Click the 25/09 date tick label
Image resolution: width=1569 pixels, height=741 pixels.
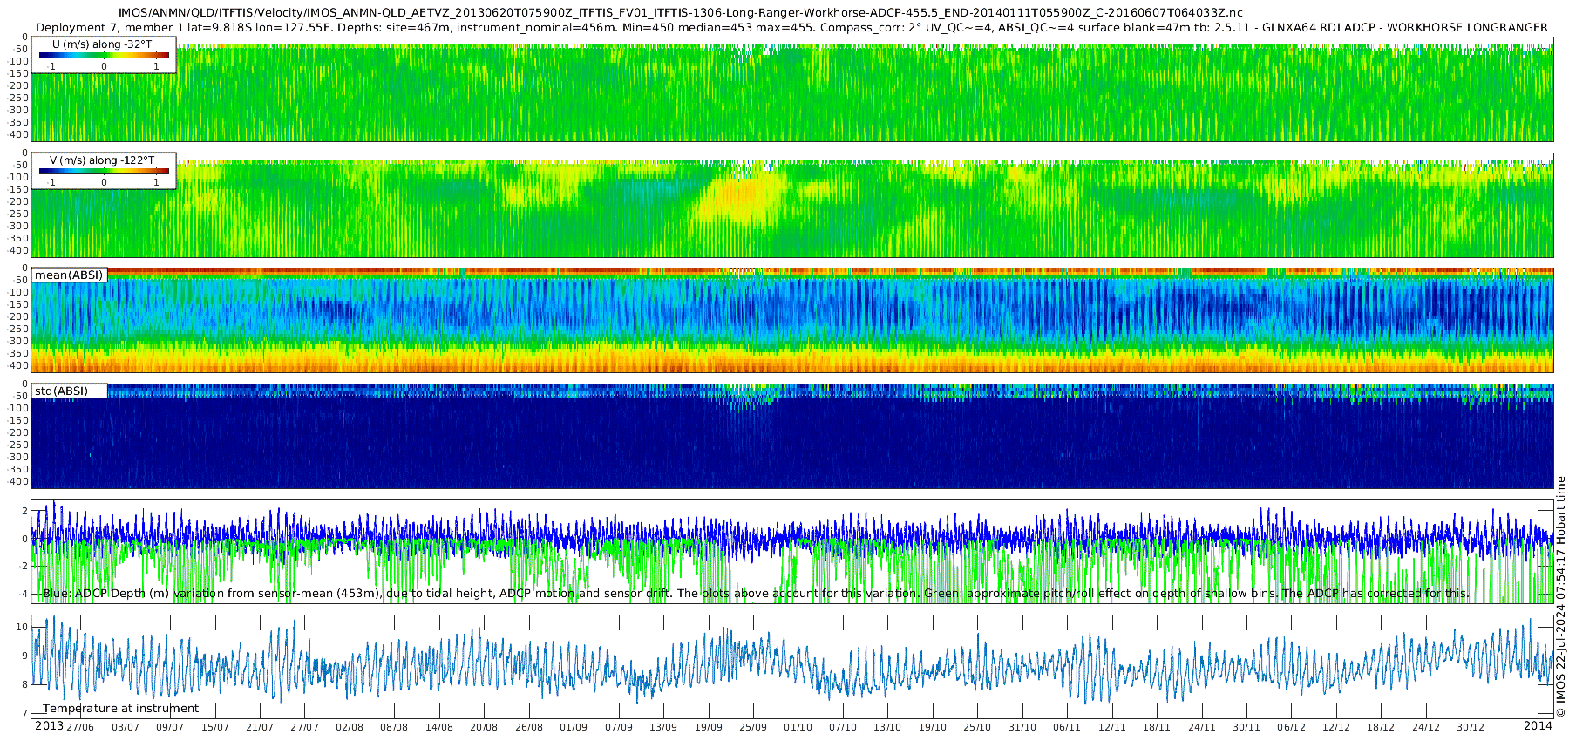point(753,727)
